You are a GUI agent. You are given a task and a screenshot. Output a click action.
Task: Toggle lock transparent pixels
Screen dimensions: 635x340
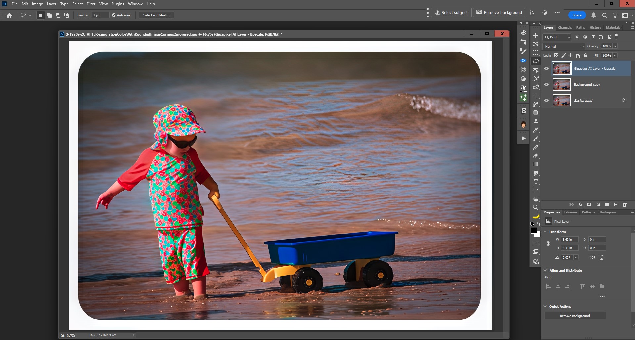point(556,55)
